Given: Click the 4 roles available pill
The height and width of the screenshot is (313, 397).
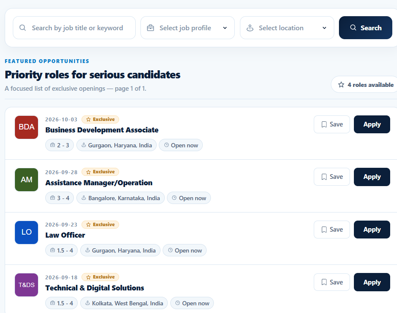Looking at the screenshot, I should tap(365, 85).
